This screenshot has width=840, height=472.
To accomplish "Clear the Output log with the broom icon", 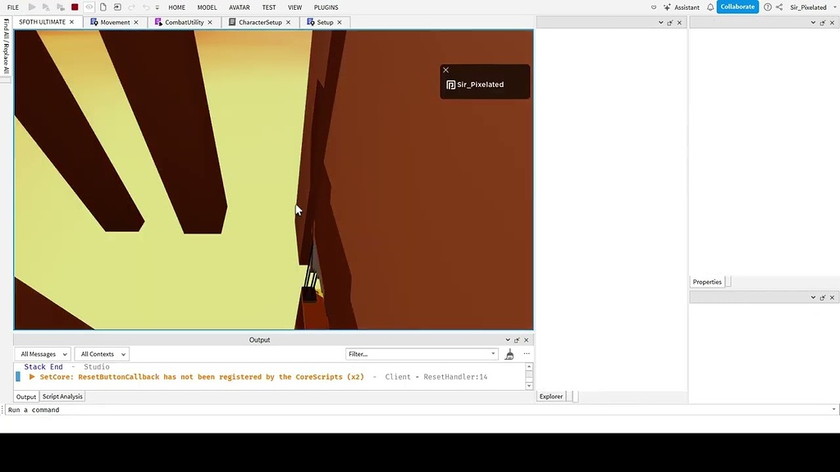I will coord(509,354).
